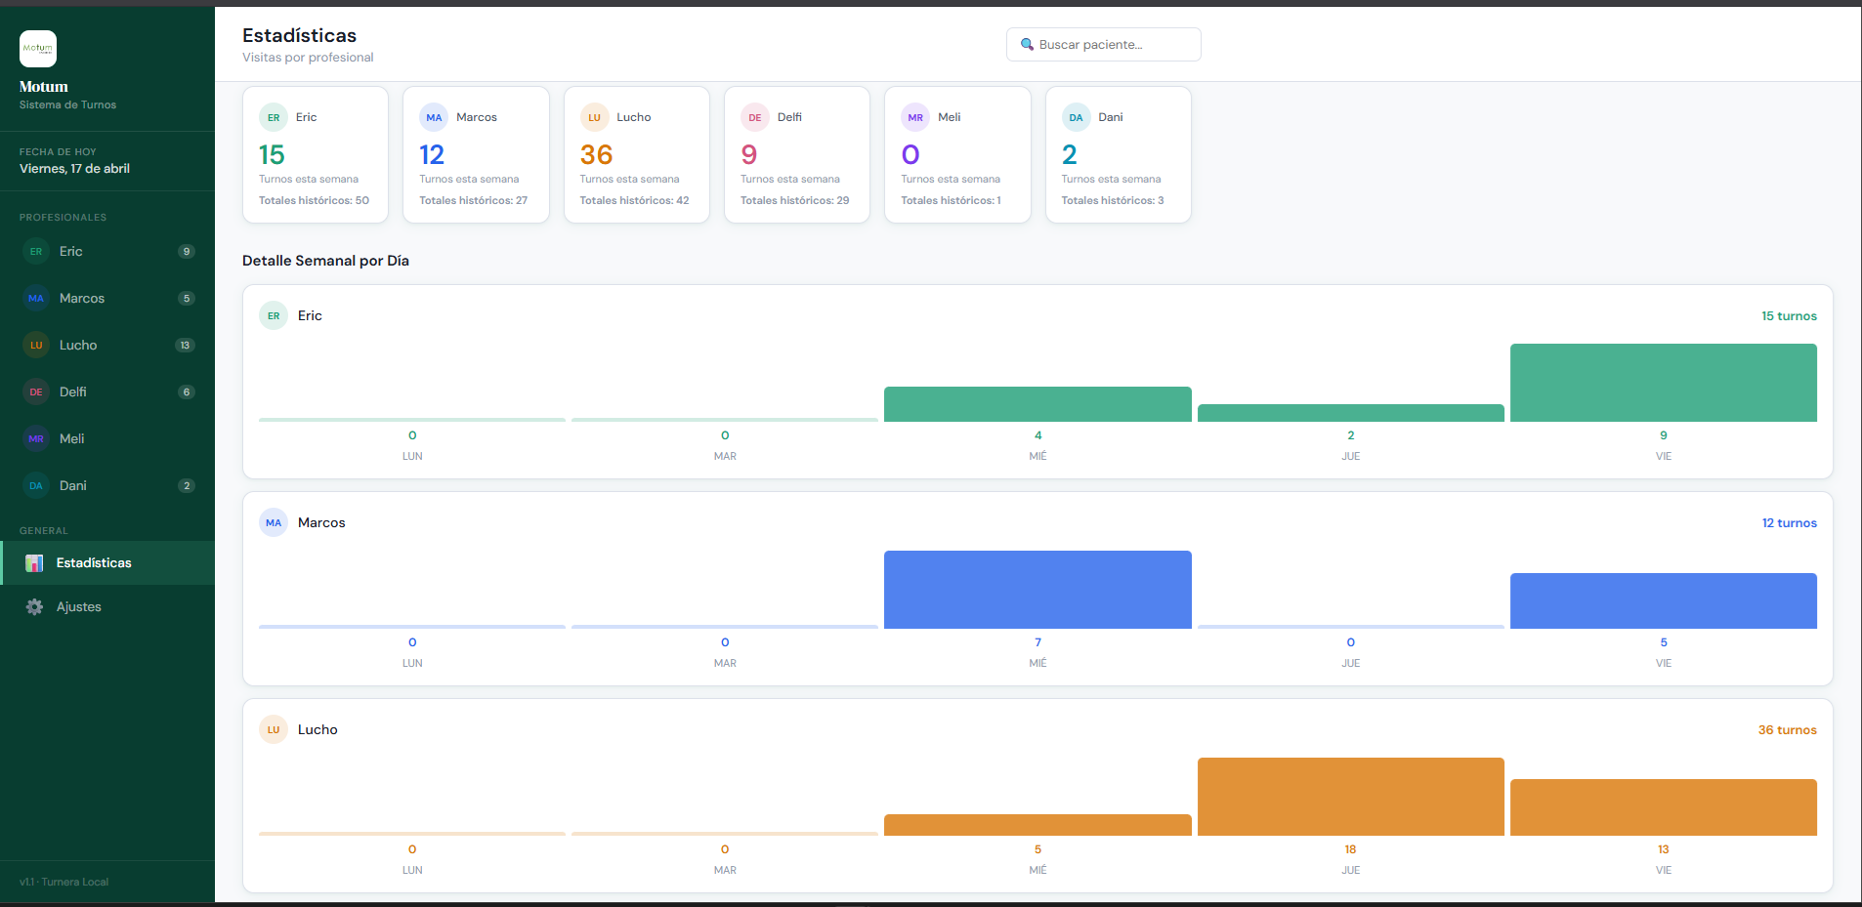This screenshot has height=907, width=1862.
Task: Click Dani's DA avatar in sidebar
Action: (36, 486)
